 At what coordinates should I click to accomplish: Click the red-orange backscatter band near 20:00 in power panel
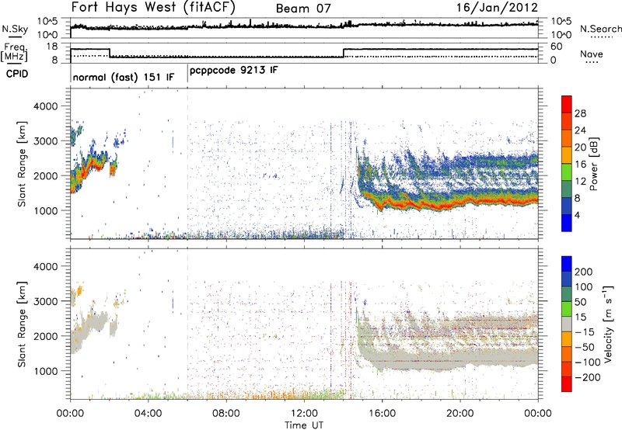[460, 204]
